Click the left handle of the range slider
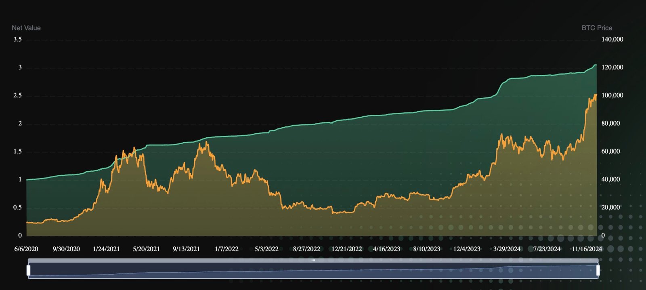The image size is (646, 290). [29, 270]
